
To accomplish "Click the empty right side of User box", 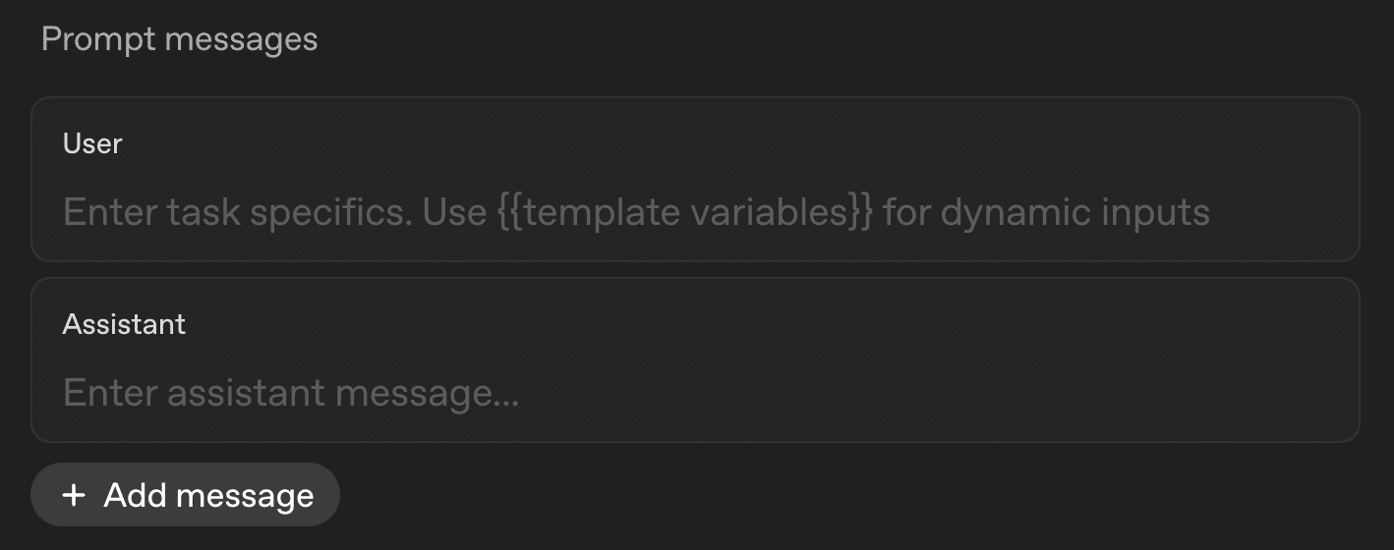I will coord(1288,212).
